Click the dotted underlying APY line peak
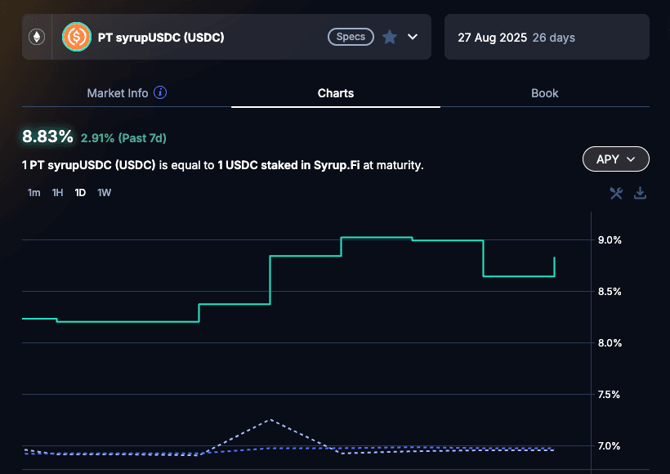The height and width of the screenshot is (474, 670). point(270,420)
